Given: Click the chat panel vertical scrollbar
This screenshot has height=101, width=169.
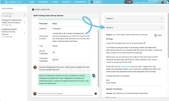Looking at the screenshot, I should click(98, 50).
